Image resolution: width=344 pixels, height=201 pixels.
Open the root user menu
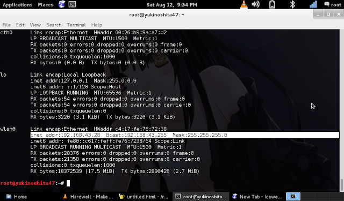tap(333, 5)
